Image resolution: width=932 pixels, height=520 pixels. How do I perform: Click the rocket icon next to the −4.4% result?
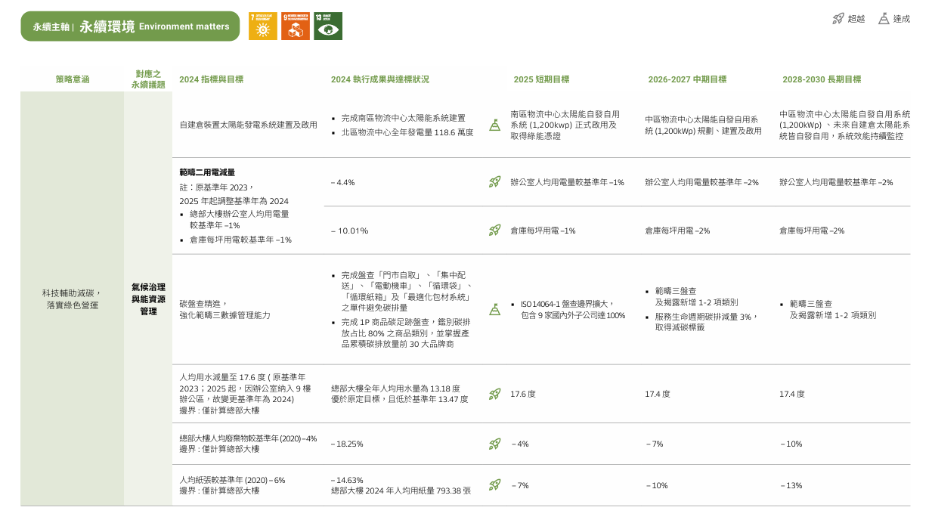(x=494, y=182)
